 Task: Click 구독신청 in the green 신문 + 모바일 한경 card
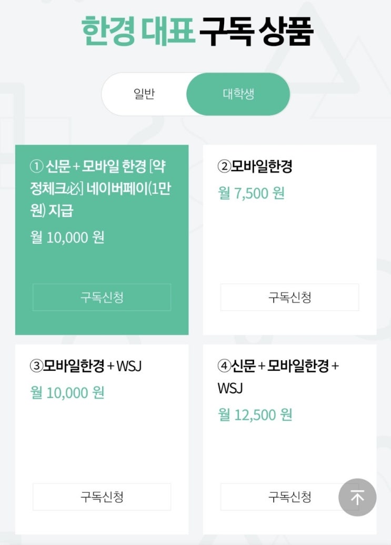(102, 298)
